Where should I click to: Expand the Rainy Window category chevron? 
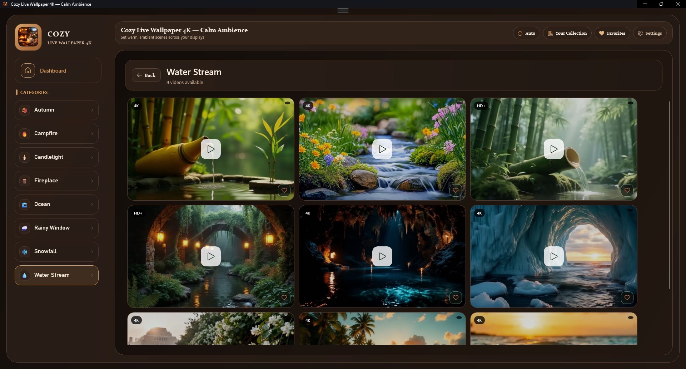(x=92, y=228)
